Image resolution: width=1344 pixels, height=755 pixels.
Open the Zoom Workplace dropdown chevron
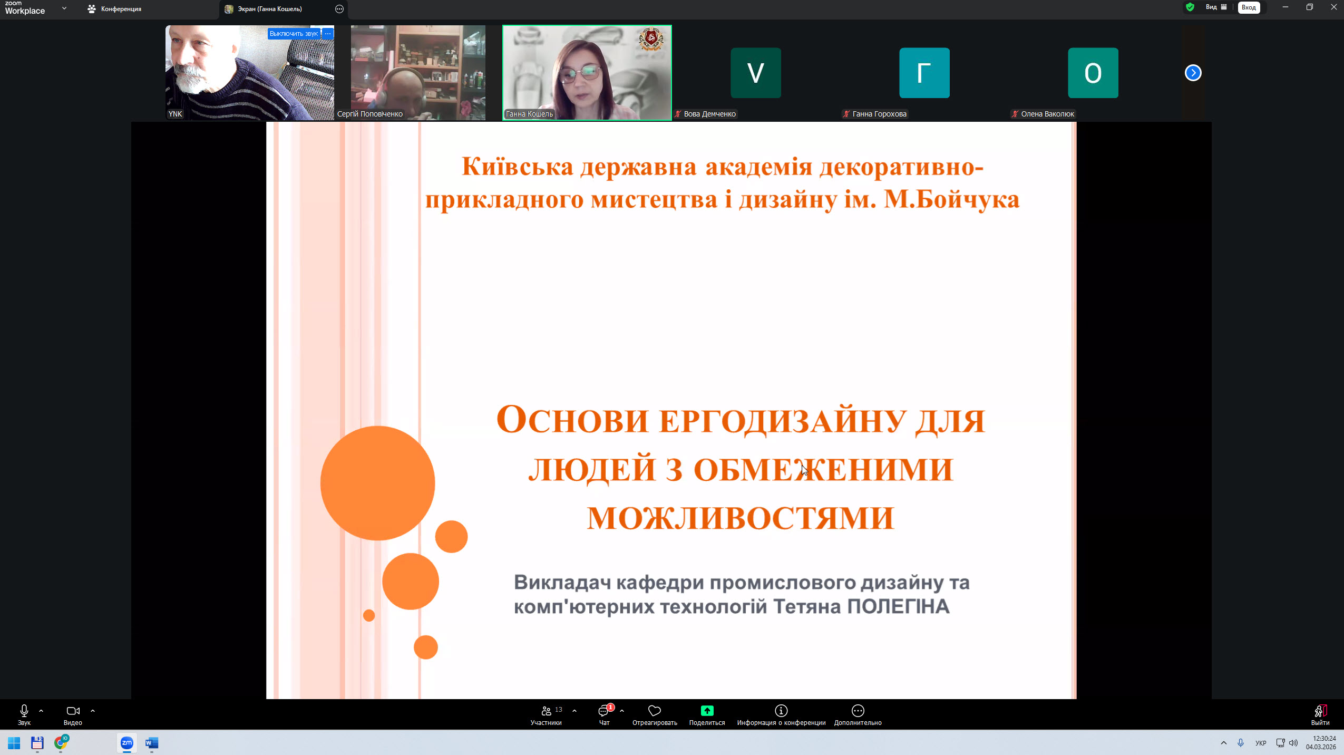(64, 8)
